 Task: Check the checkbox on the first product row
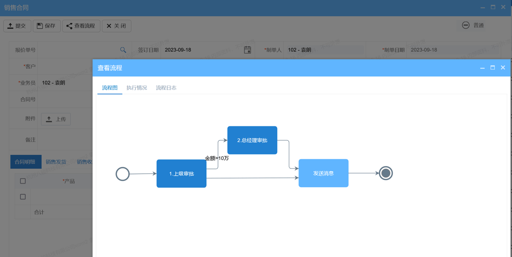[23, 196]
